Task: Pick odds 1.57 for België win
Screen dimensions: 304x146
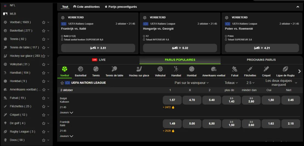Action: [172, 100]
